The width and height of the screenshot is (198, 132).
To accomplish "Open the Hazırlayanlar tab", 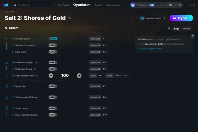I will 113,5.
